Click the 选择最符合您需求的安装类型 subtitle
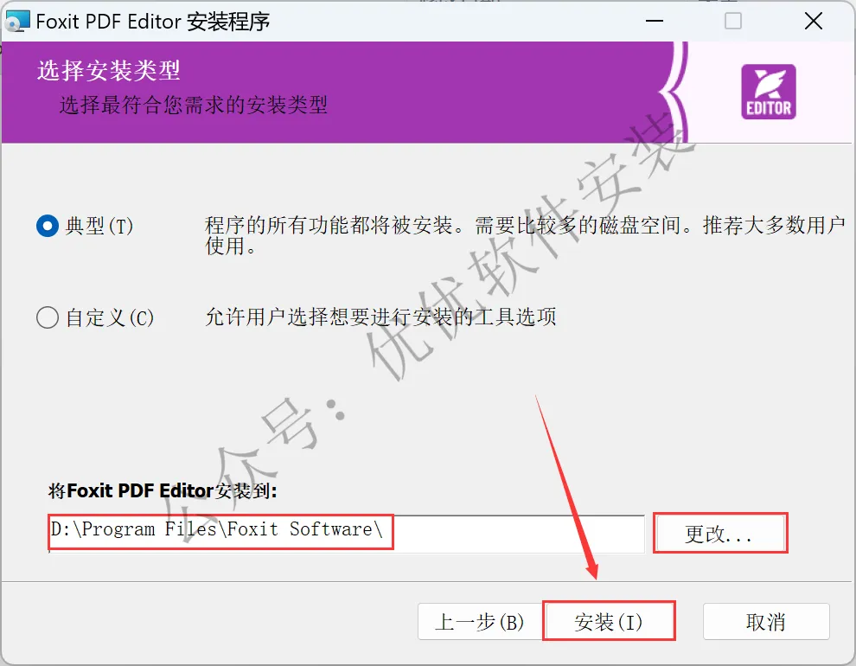This screenshot has height=666, width=856. tap(194, 105)
